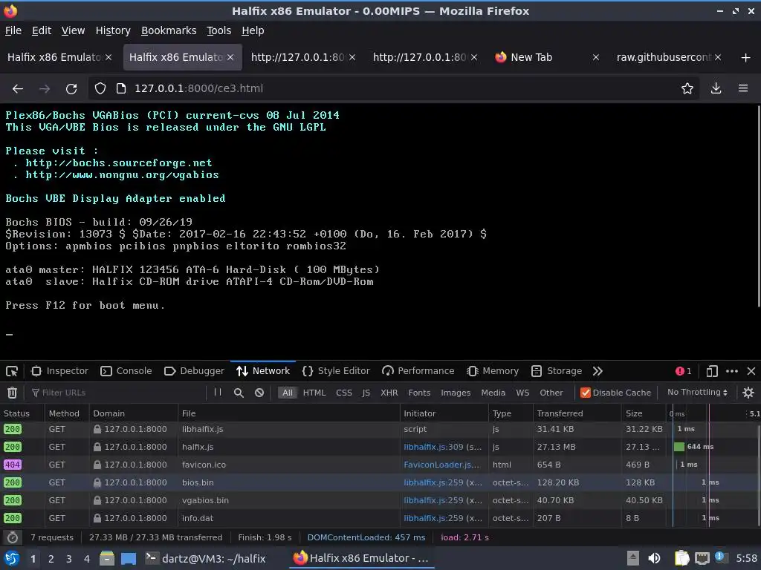The width and height of the screenshot is (761, 570).
Task: Reload the current page
Action: pos(71,89)
